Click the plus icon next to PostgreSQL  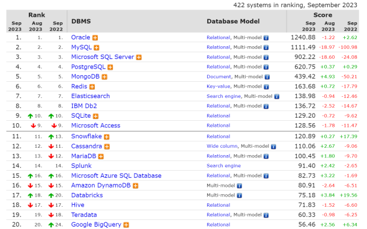pyautogui.click(x=111, y=67)
